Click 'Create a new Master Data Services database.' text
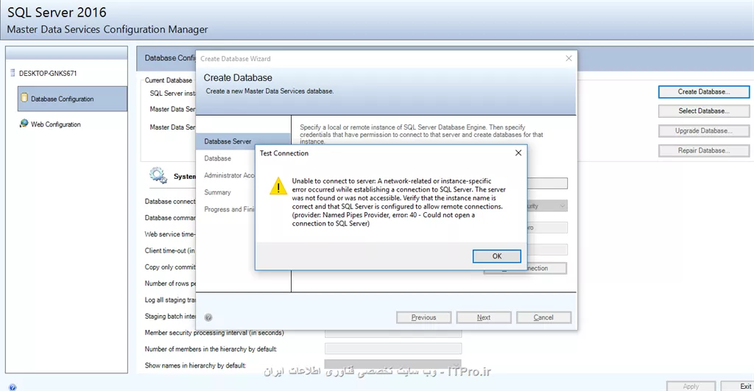The image size is (754, 391). 269,91
